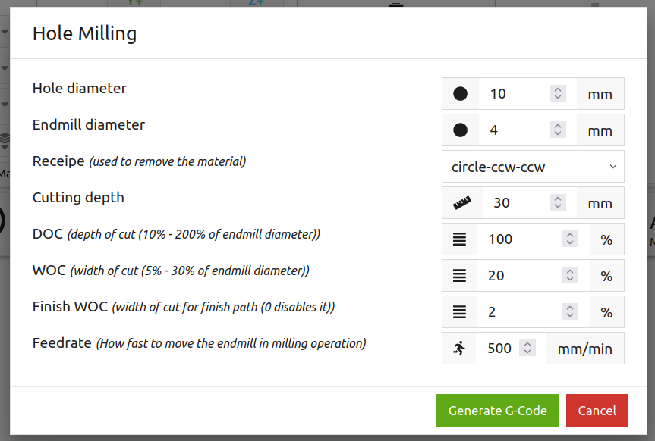Screen dimensions: 655x441
Task: Click the black circle icon beside Endmill diameter
Action: [461, 130]
